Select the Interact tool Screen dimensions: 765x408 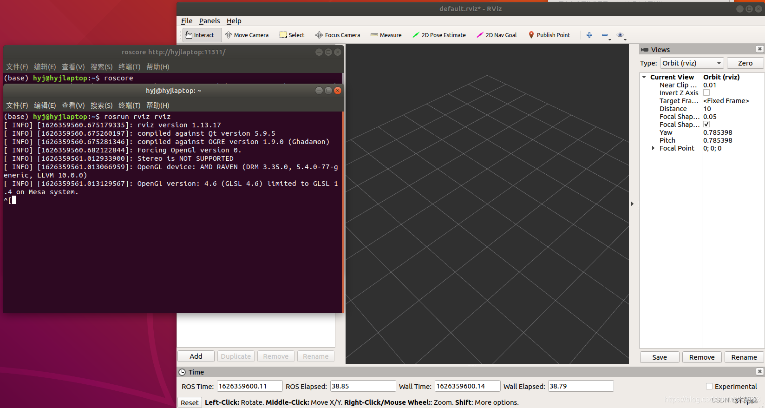[x=201, y=35]
